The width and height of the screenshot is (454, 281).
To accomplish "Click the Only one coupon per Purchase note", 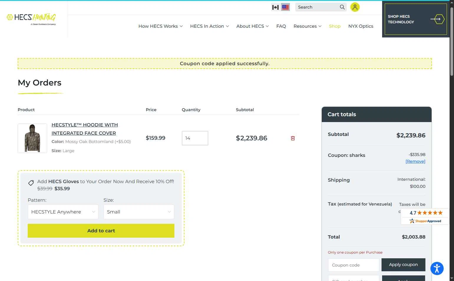I will (x=355, y=252).
